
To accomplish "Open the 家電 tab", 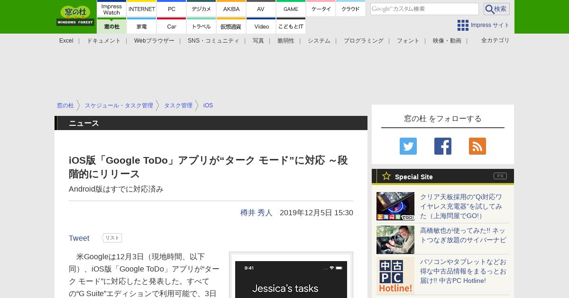I will (x=142, y=26).
